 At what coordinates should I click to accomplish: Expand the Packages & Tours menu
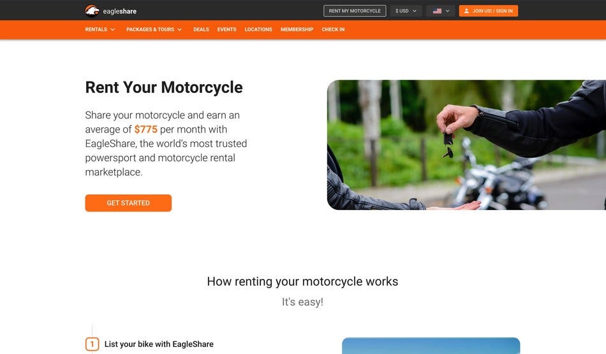[x=154, y=29]
